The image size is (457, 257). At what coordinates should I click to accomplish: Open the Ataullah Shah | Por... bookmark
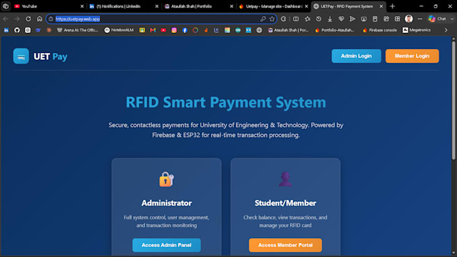click(x=288, y=30)
